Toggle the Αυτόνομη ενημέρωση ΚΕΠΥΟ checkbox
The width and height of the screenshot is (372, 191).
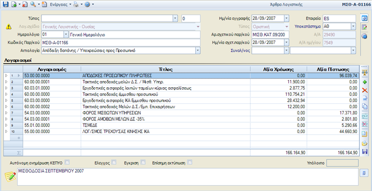[x=67, y=163]
